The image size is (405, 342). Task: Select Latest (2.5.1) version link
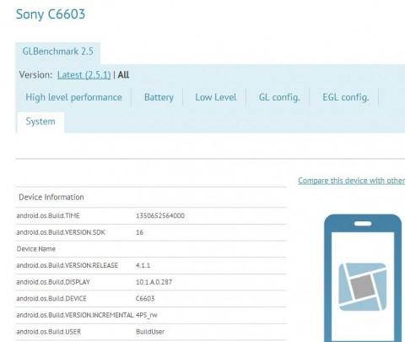tap(84, 75)
